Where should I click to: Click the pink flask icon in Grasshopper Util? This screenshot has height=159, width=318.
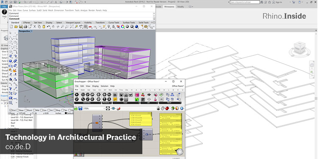click(x=156, y=99)
